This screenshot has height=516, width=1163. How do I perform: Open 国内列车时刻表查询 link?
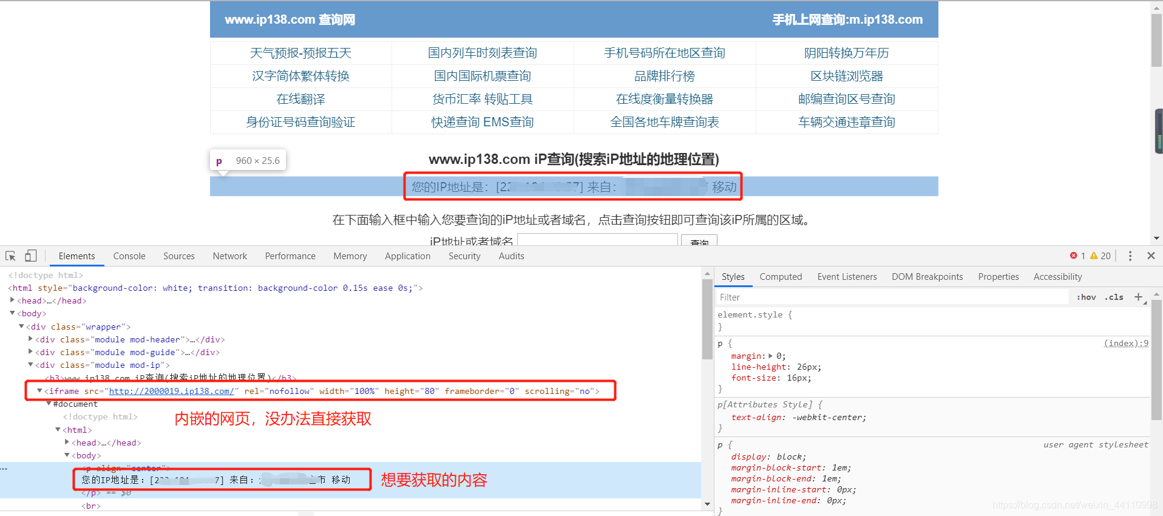click(483, 53)
